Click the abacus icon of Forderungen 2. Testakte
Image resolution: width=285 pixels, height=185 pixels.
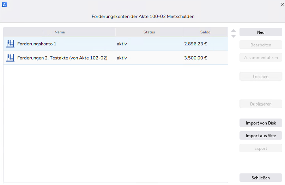coord(10,58)
